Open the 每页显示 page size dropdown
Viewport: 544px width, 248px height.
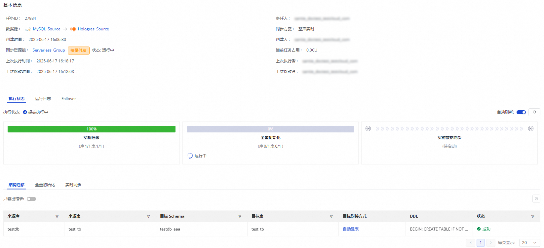point(529,243)
